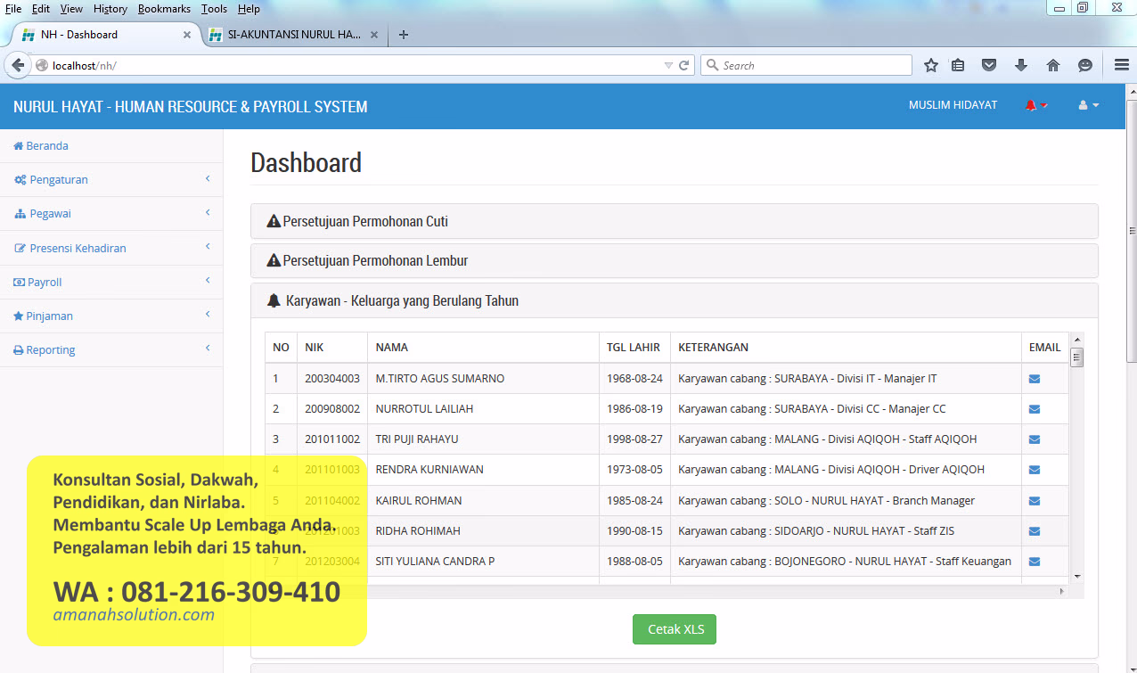Click the text Karyawan cabang : SIDOARJO row

pos(816,531)
